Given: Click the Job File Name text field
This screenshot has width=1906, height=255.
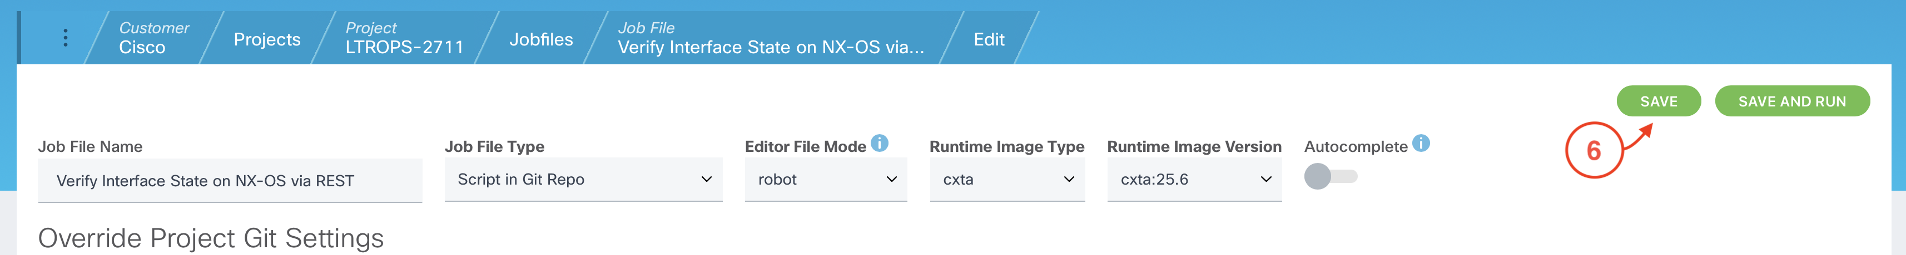Looking at the screenshot, I should (x=230, y=181).
